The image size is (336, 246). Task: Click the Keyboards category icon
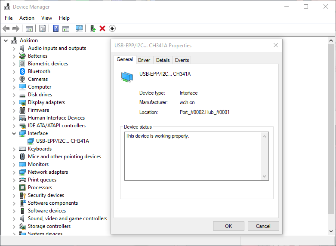[x=22, y=149]
